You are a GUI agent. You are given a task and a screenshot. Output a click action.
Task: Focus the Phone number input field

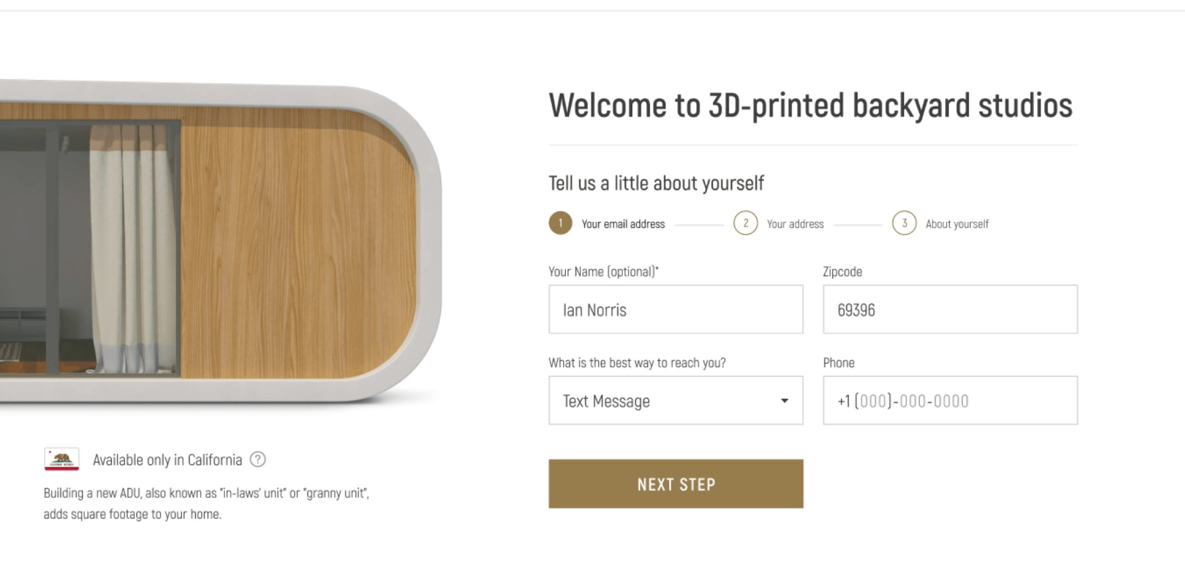[x=950, y=401]
